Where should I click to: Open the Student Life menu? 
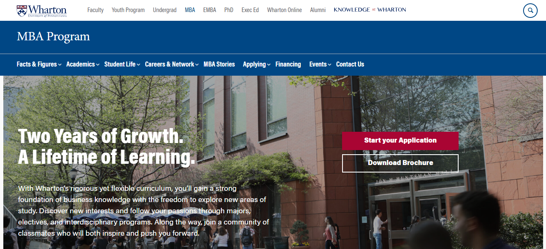[120, 64]
